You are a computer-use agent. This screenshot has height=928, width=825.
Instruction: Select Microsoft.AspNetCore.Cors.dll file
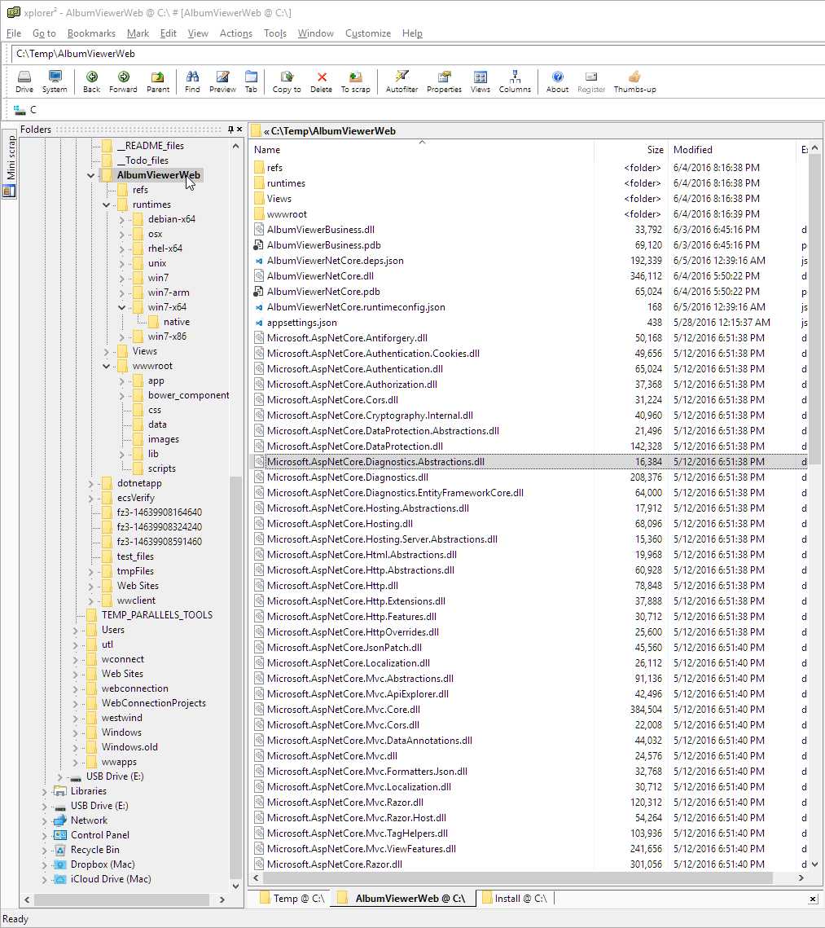[x=332, y=400]
